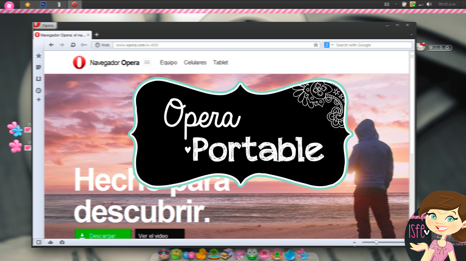Viewport: 466px width, 261px height.
Task: Select the 'Navegador Opera' browser tab
Action: pos(61,35)
